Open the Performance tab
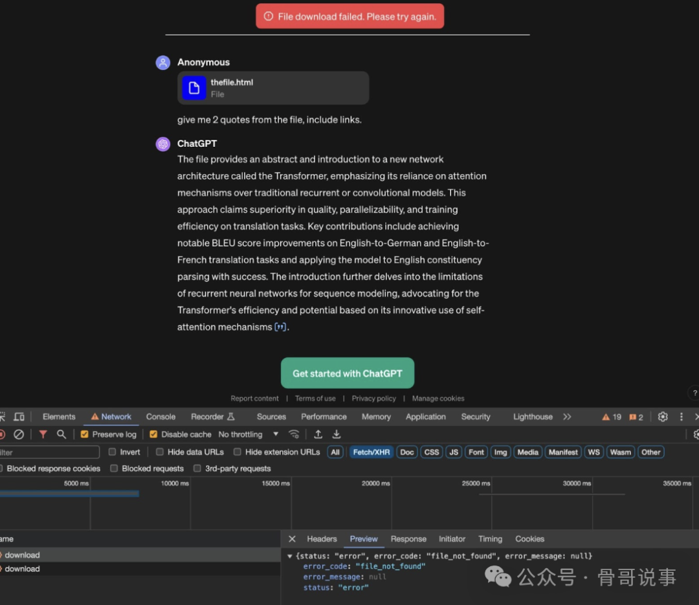The width and height of the screenshot is (699, 605). [324, 417]
